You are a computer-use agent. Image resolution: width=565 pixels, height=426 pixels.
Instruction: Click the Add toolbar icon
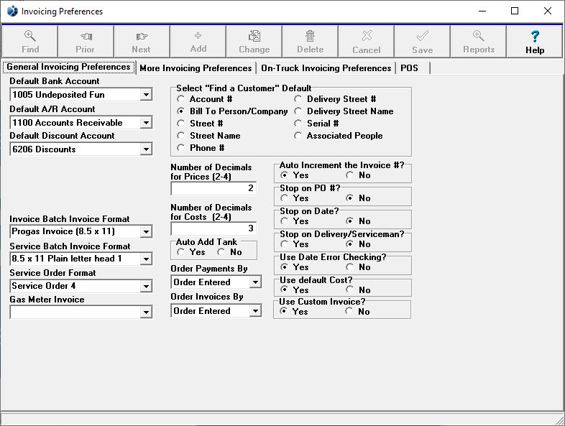click(198, 36)
